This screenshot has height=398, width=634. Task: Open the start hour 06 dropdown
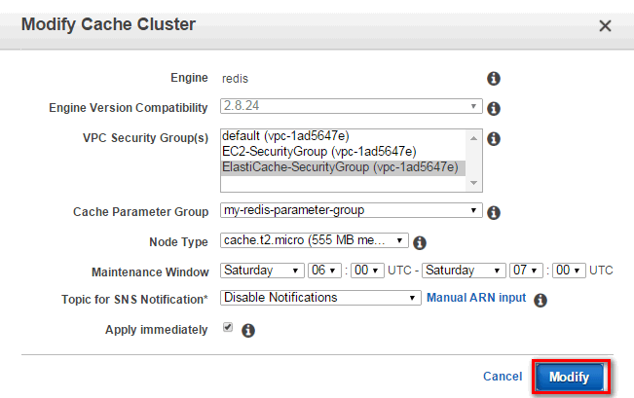click(324, 270)
